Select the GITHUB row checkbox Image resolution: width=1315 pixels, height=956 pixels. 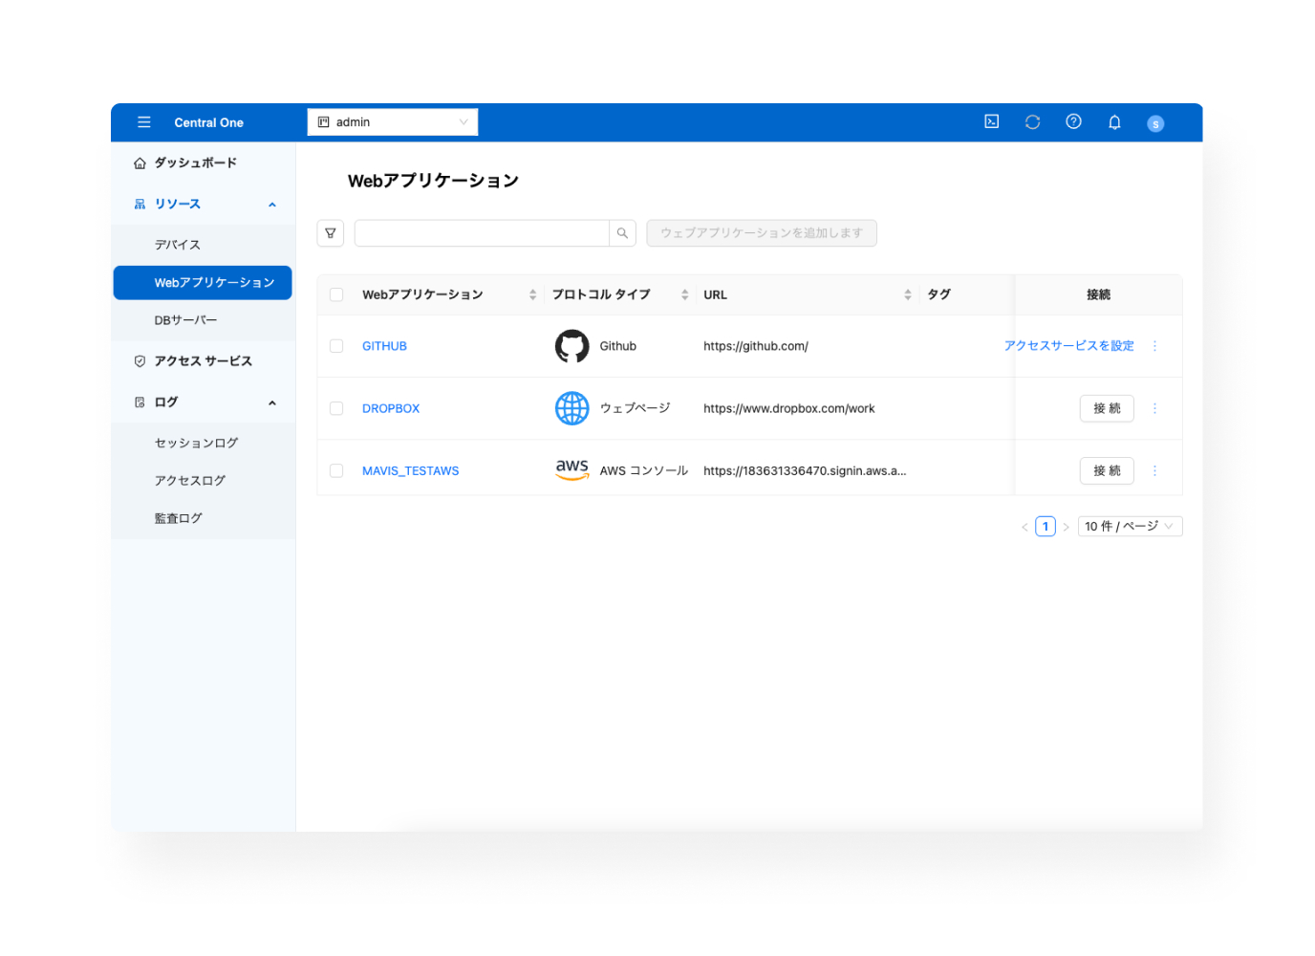pyautogui.click(x=336, y=346)
